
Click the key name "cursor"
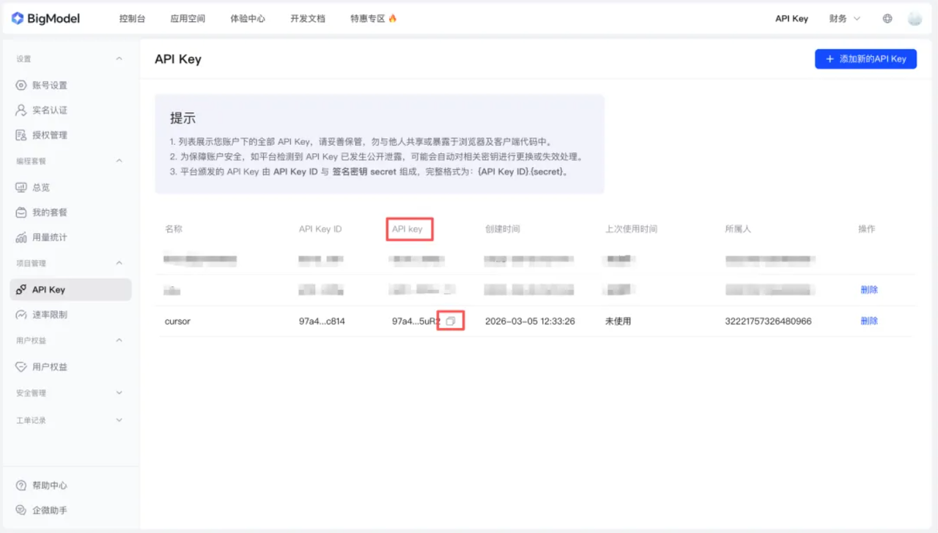177,321
